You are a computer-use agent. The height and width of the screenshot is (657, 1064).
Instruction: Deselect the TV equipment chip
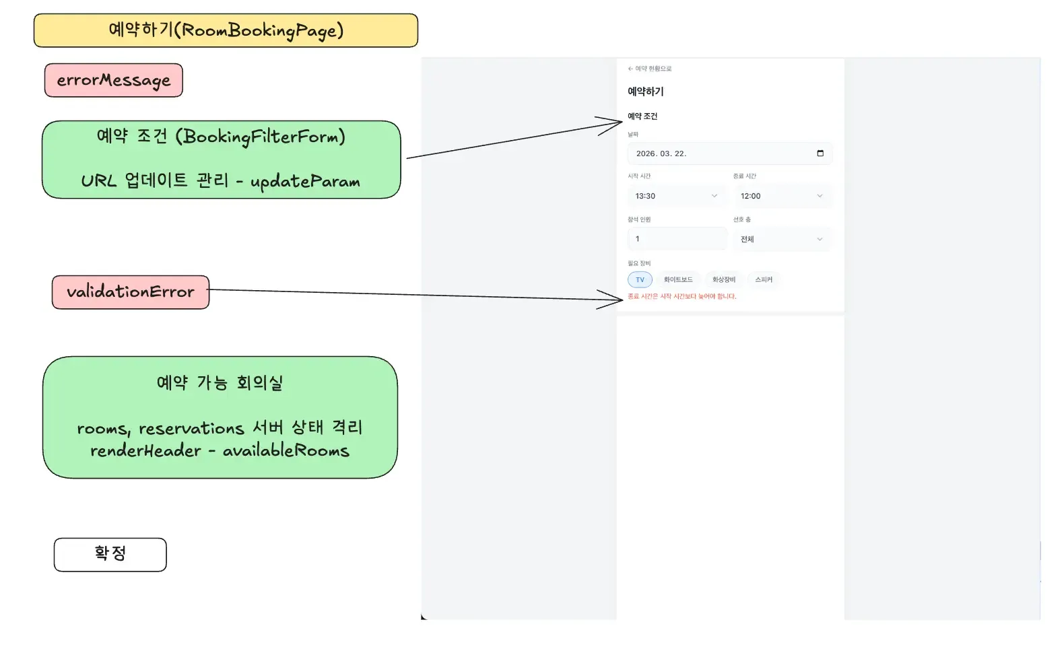point(640,279)
